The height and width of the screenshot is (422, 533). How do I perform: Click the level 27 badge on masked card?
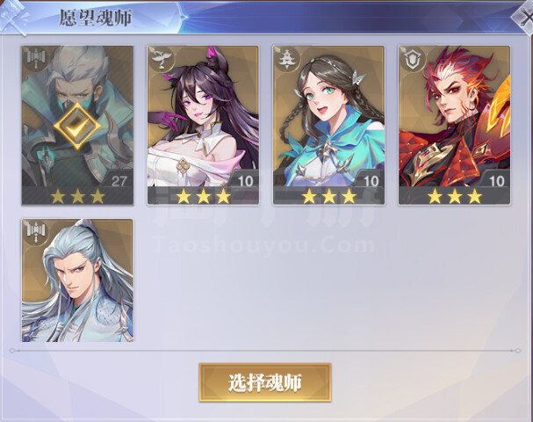(x=119, y=179)
